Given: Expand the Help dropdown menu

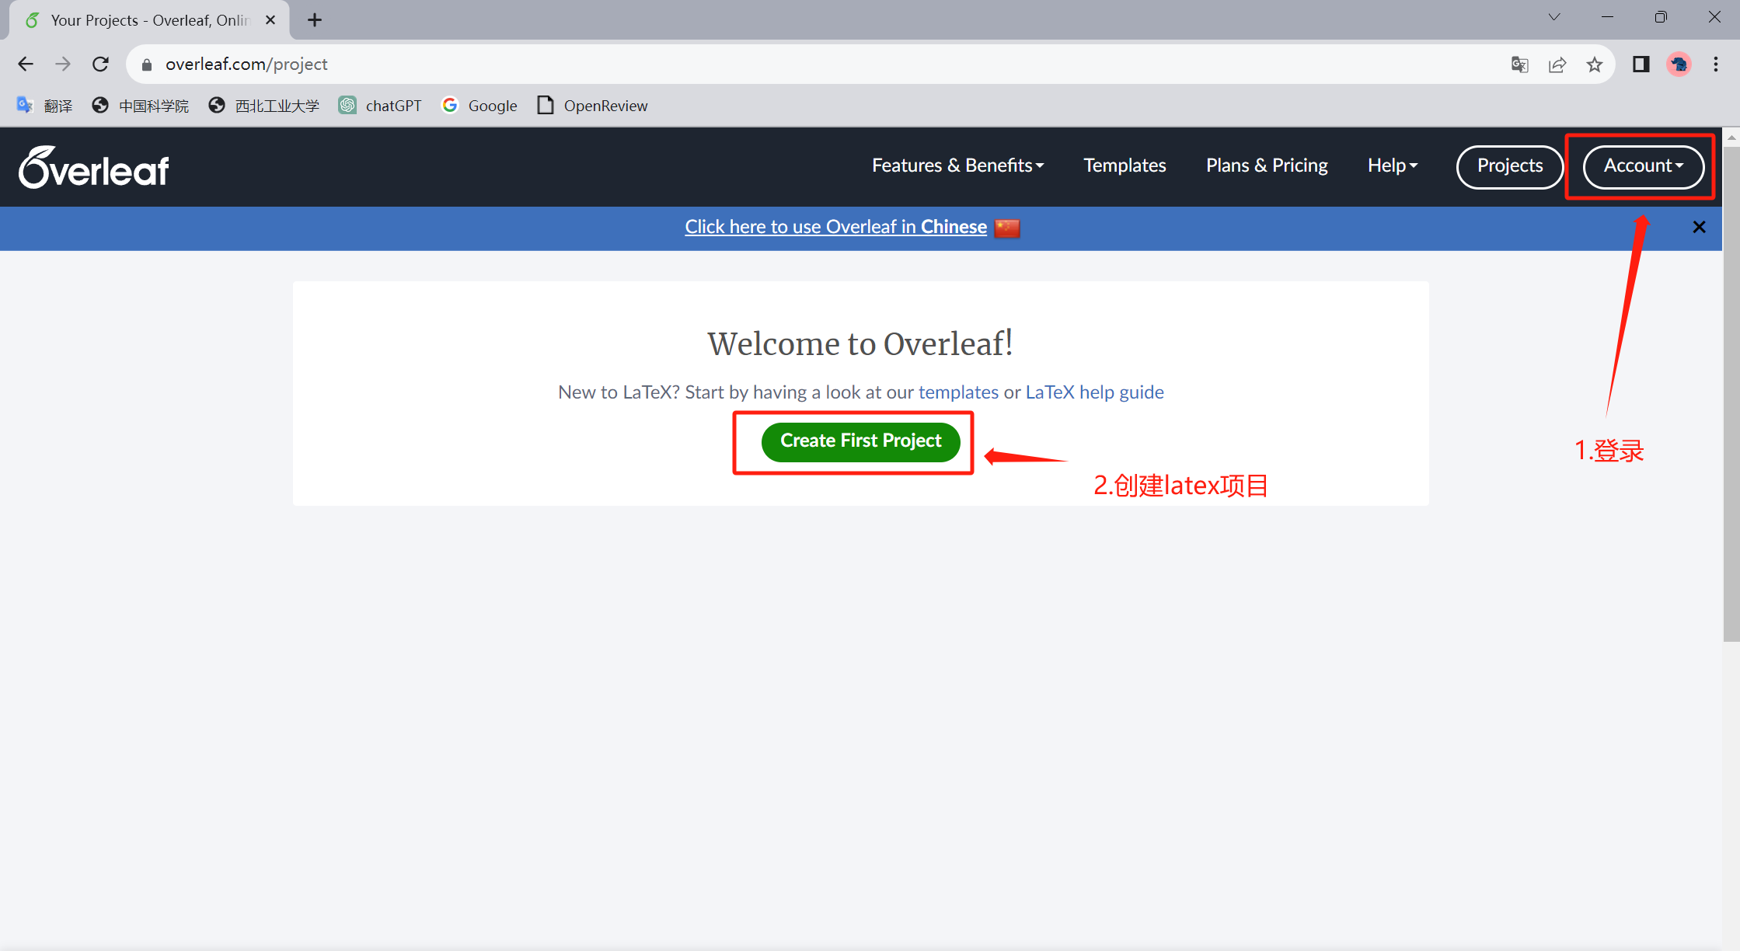Looking at the screenshot, I should tap(1392, 165).
